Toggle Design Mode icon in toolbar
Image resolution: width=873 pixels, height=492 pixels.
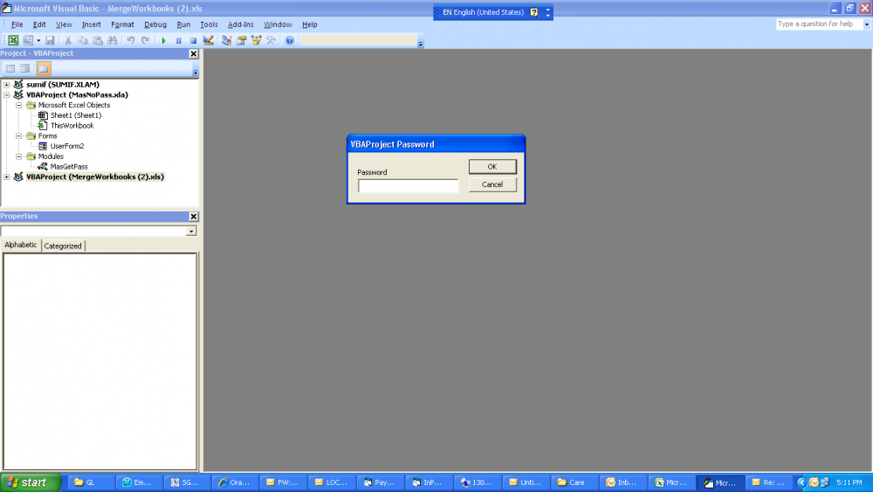[x=209, y=40]
